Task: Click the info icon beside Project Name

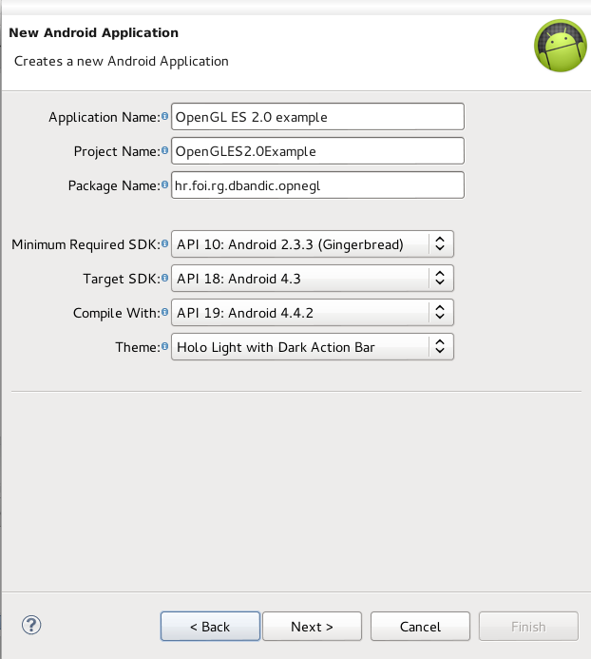Action: pyautogui.click(x=165, y=150)
